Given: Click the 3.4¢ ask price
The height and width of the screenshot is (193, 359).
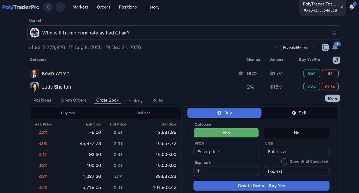Looking at the screenshot, I should click(x=43, y=187).
